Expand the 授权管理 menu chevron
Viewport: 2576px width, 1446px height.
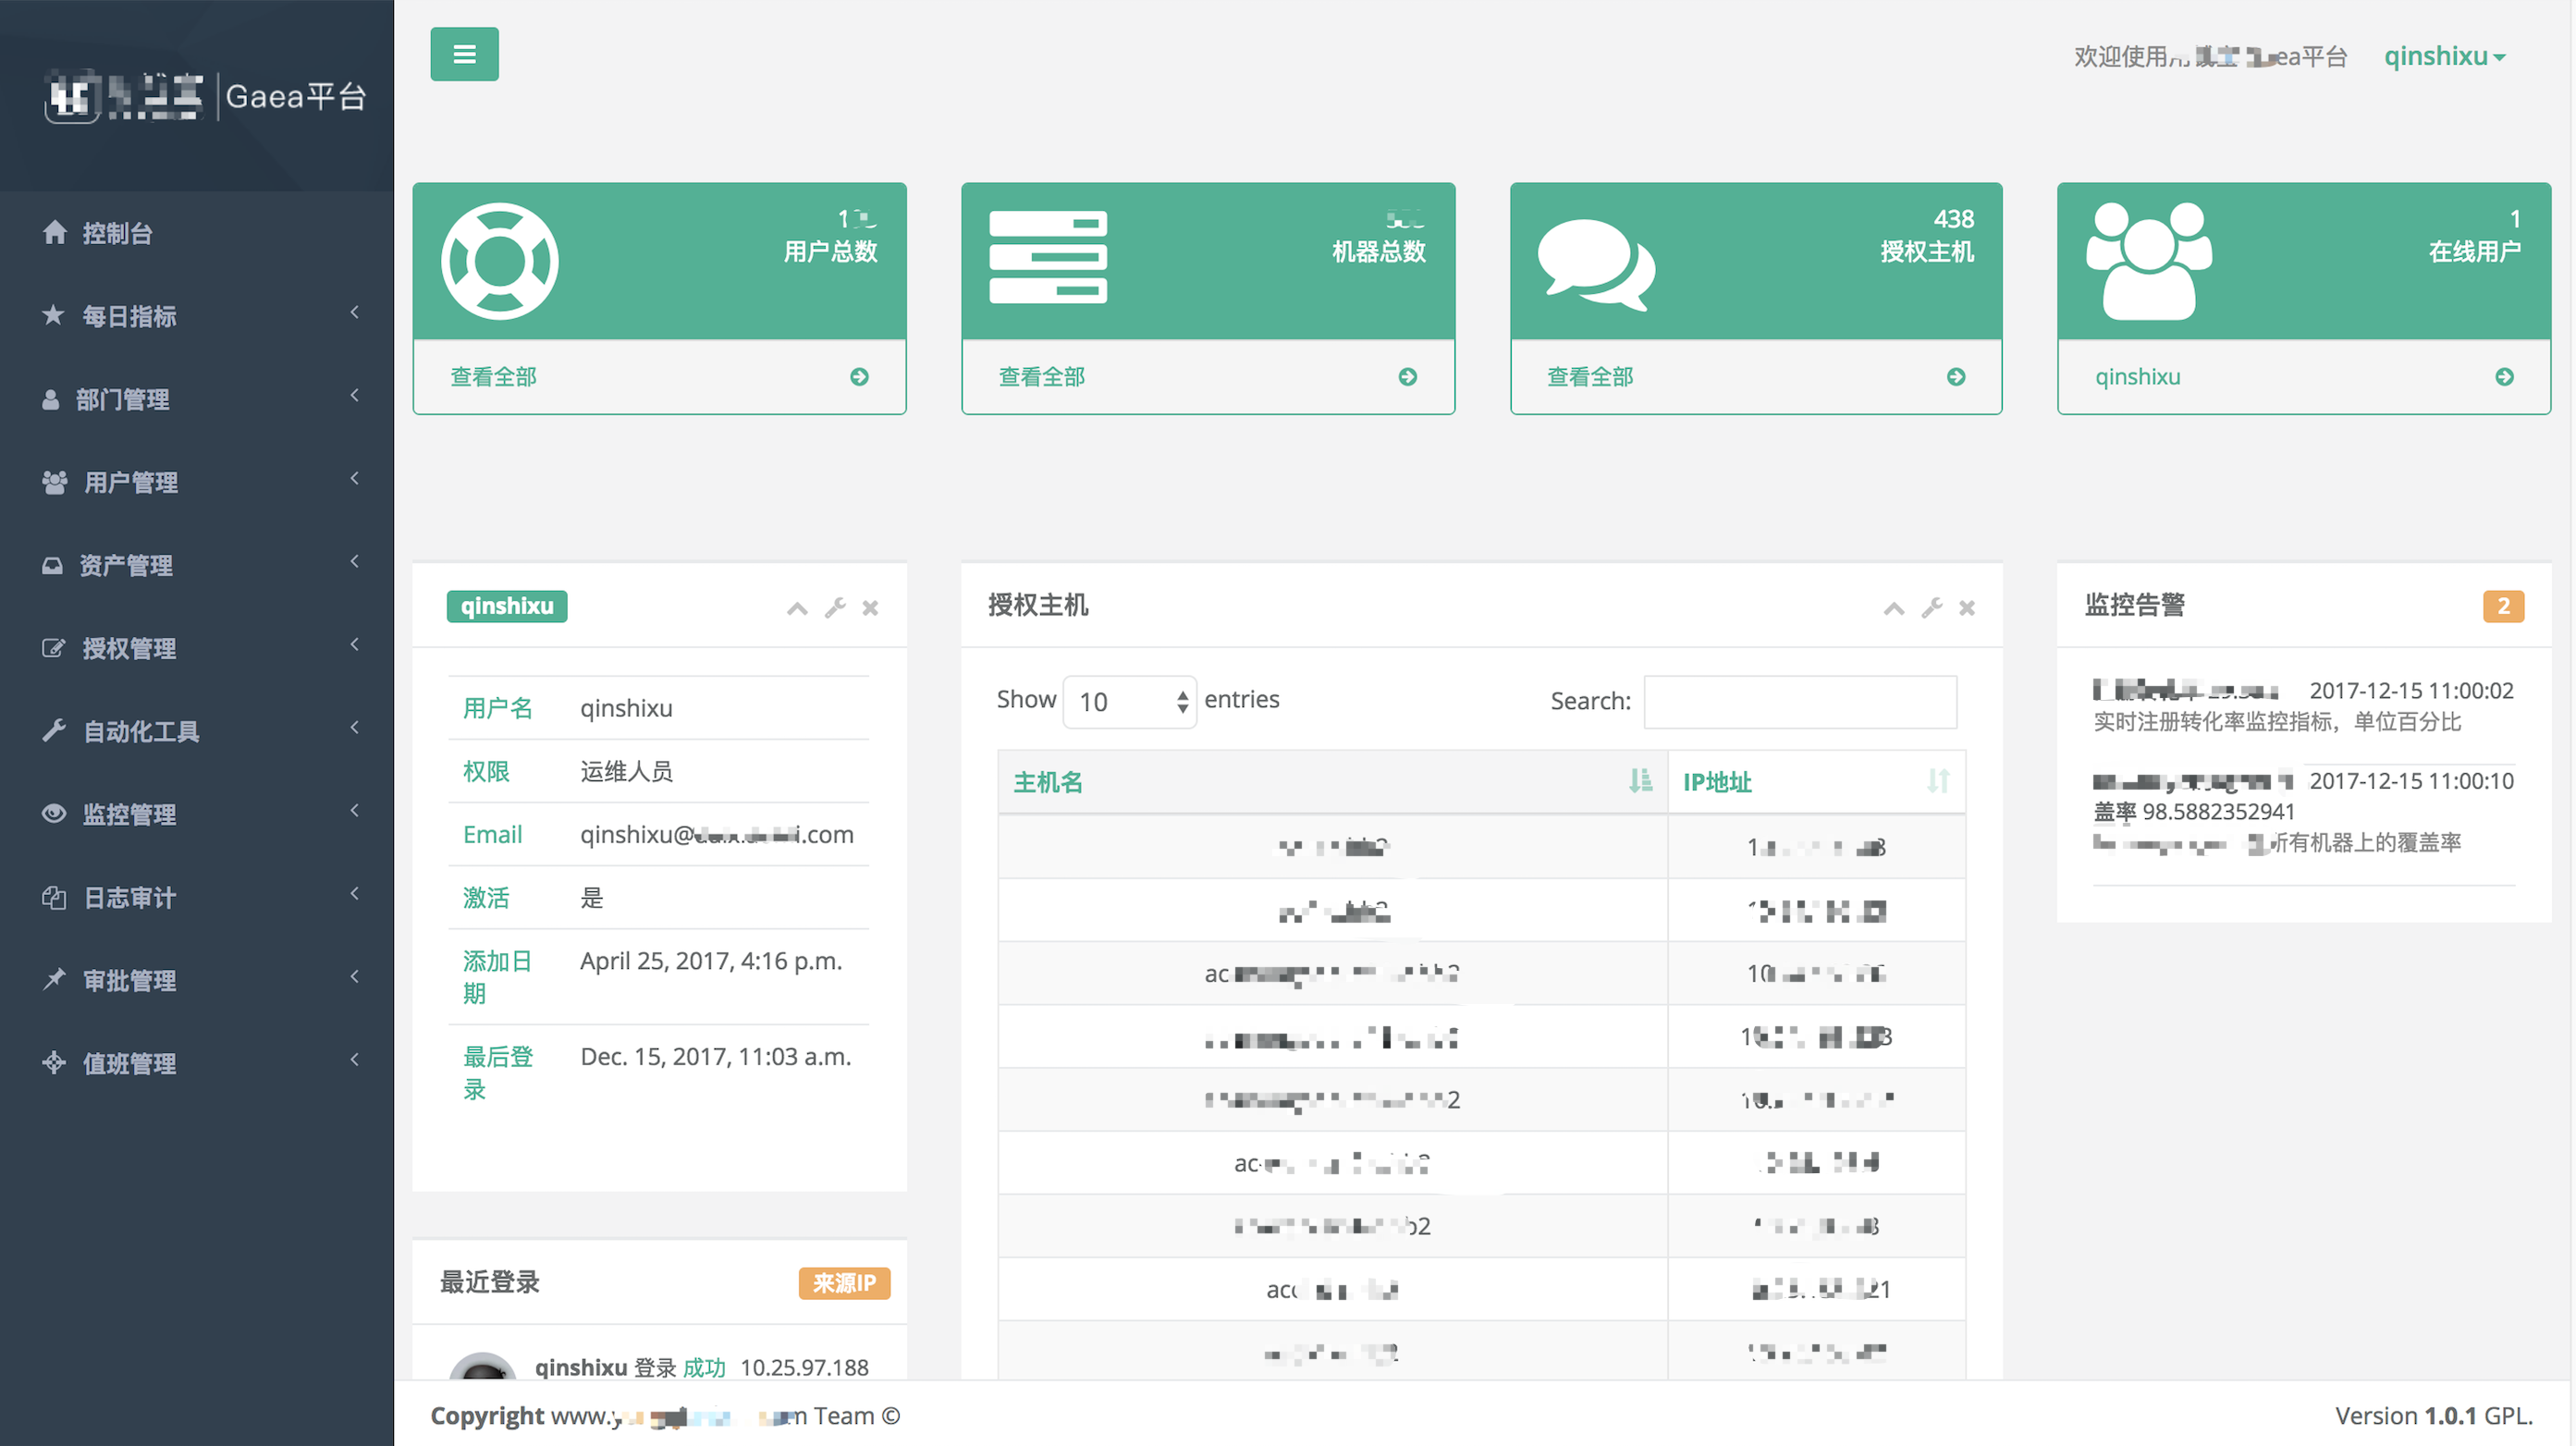tap(354, 645)
